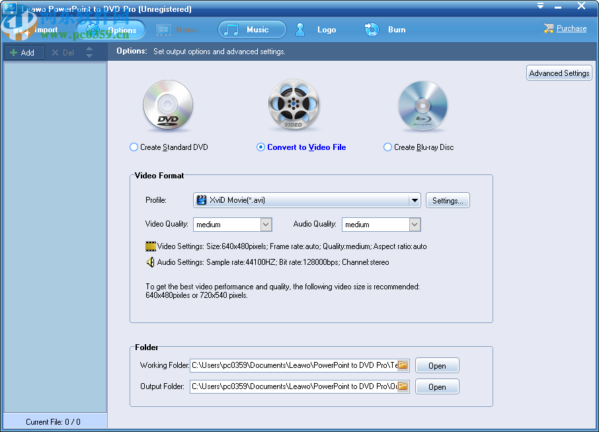Viewport: 599px width, 432px height.
Task: Open the Video Quality dropdown
Action: (x=264, y=224)
